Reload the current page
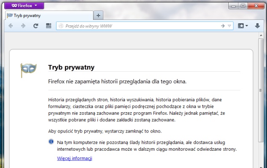Image resolution: width=267 pixels, height=168 pixels. (36, 26)
